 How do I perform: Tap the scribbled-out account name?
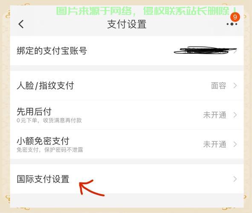pyautogui.click(x=204, y=50)
